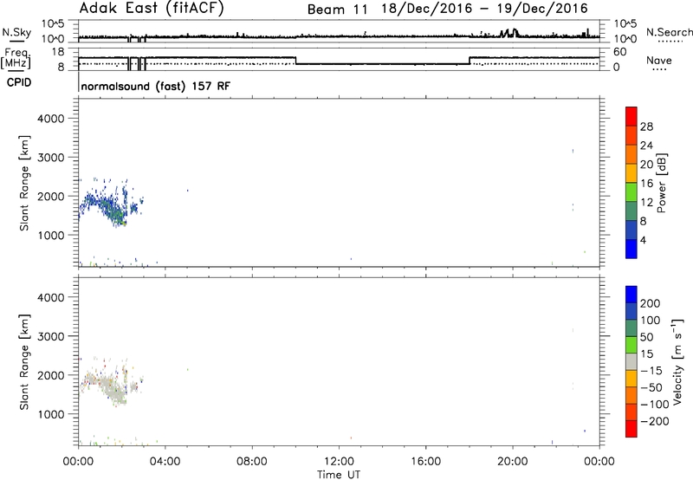Pick the Power colorbar segment between 20 and 24
Screen dimensions: 693x480
pyautogui.click(x=631, y=154)
